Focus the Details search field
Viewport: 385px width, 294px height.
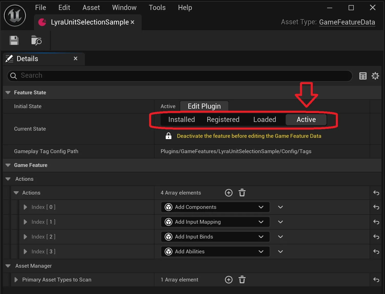tap(180, 76)
